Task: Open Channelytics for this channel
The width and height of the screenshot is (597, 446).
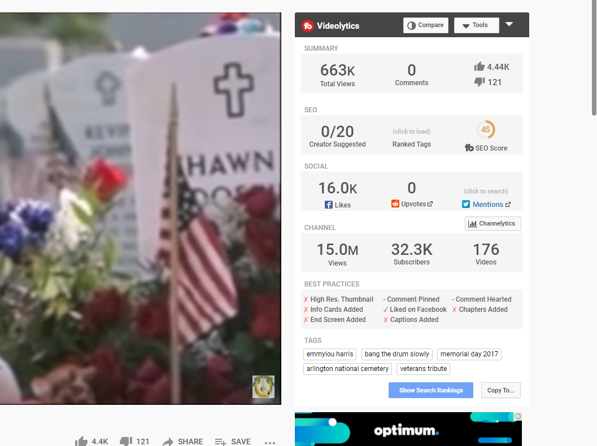Action: pos(493,224)
